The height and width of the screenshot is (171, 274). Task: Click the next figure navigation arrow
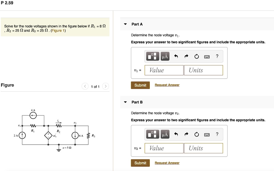[106, 86]
